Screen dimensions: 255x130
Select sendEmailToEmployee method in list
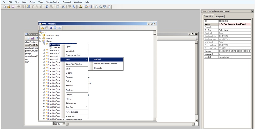[32, 45]
